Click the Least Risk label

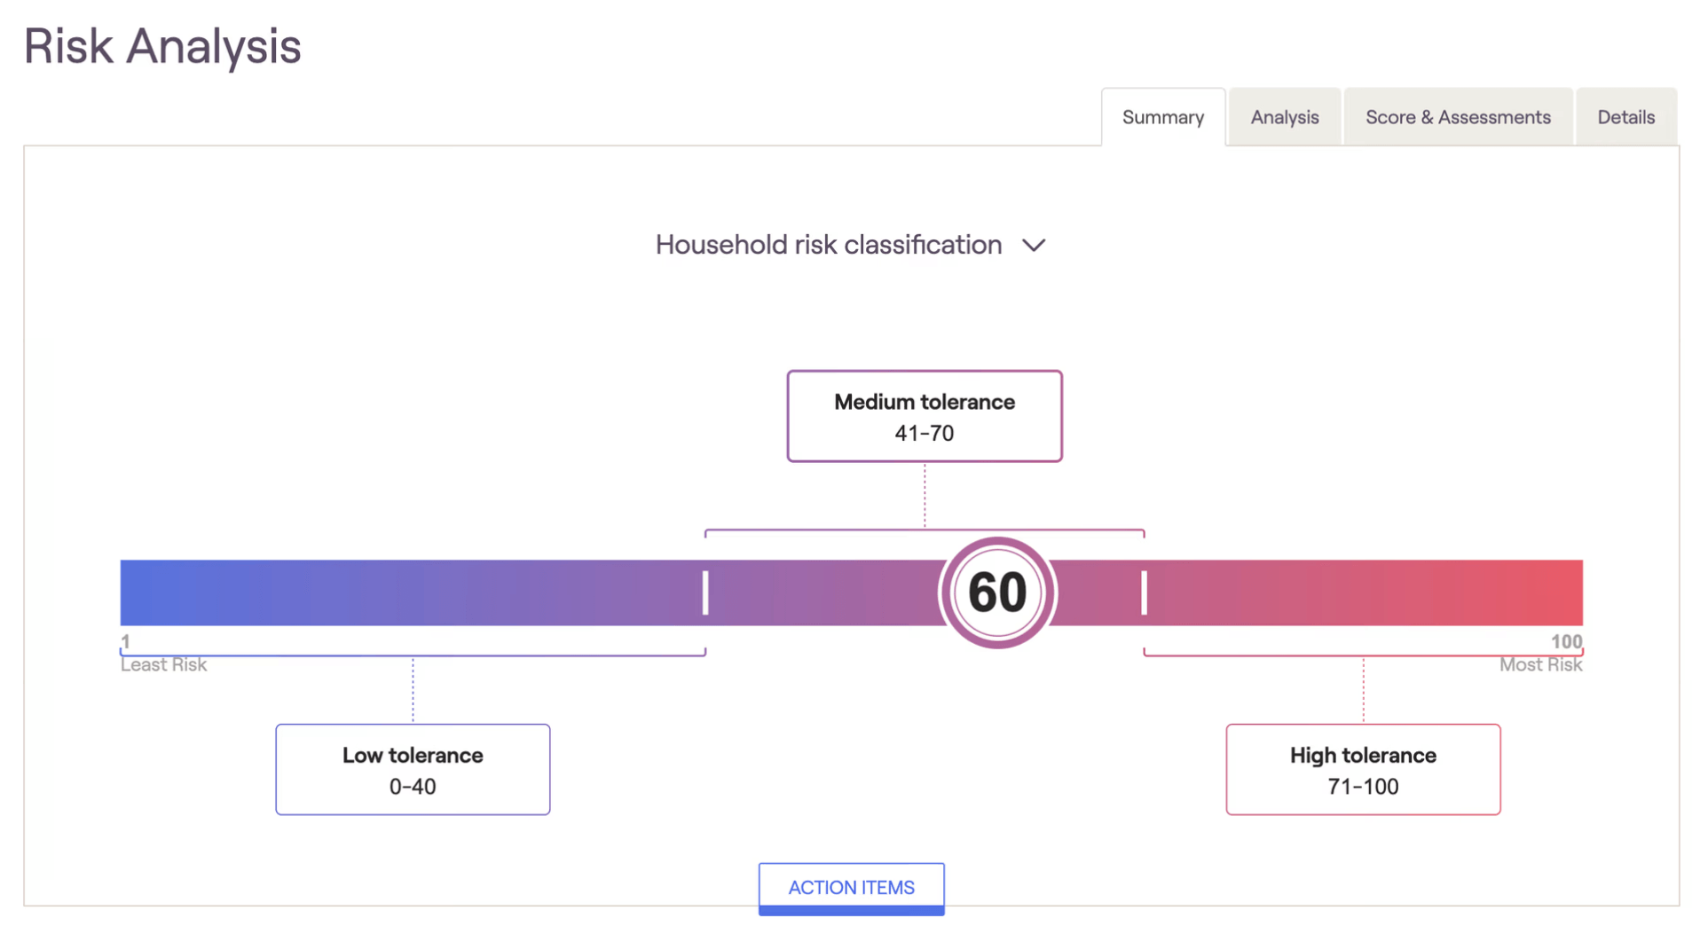[163, 664]
